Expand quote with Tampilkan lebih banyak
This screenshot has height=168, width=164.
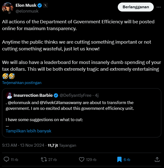(x=28, y=131)
